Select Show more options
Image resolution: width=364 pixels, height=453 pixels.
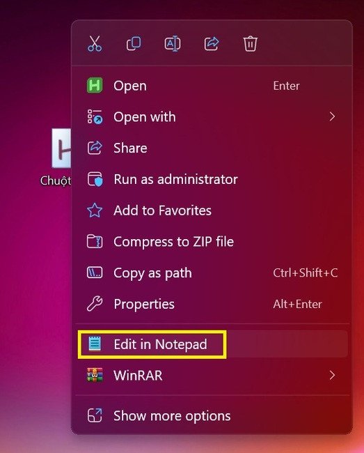tap(212, 416)
